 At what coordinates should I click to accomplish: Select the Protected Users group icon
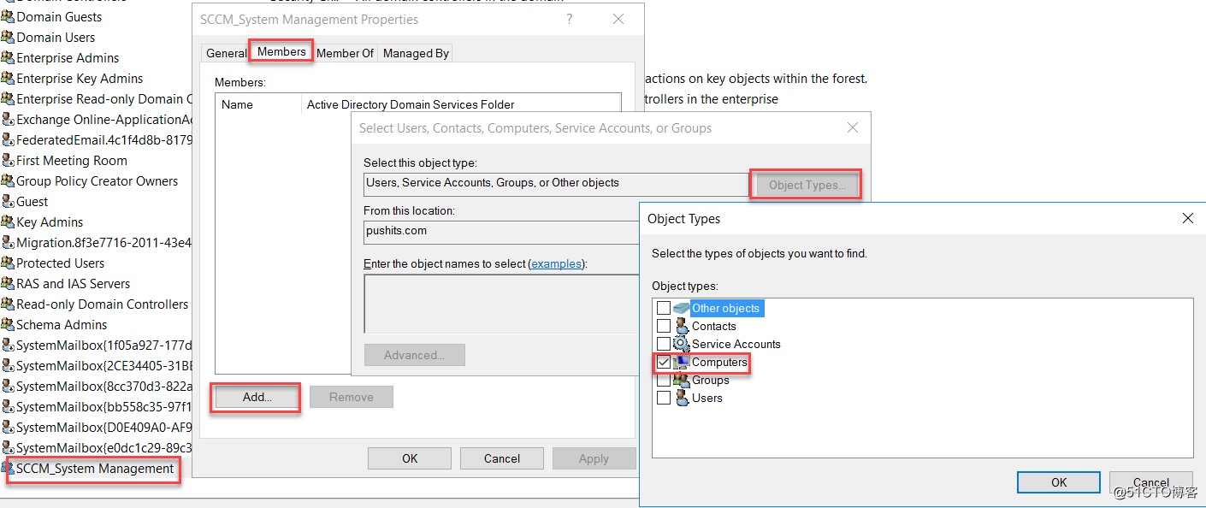click(x=8, y=263)
